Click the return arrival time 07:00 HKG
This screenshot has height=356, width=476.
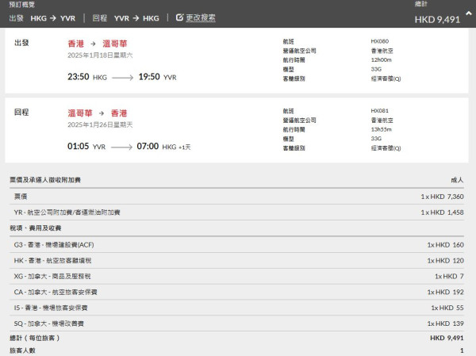156,146
